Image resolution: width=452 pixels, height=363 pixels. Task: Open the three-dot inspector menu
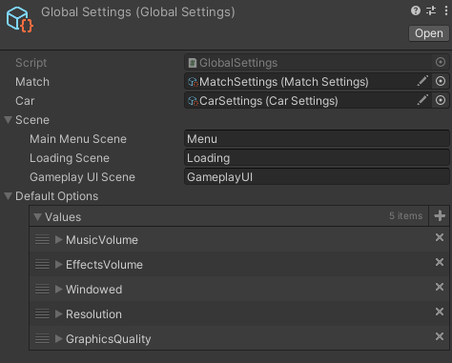(x=446, y=10)
